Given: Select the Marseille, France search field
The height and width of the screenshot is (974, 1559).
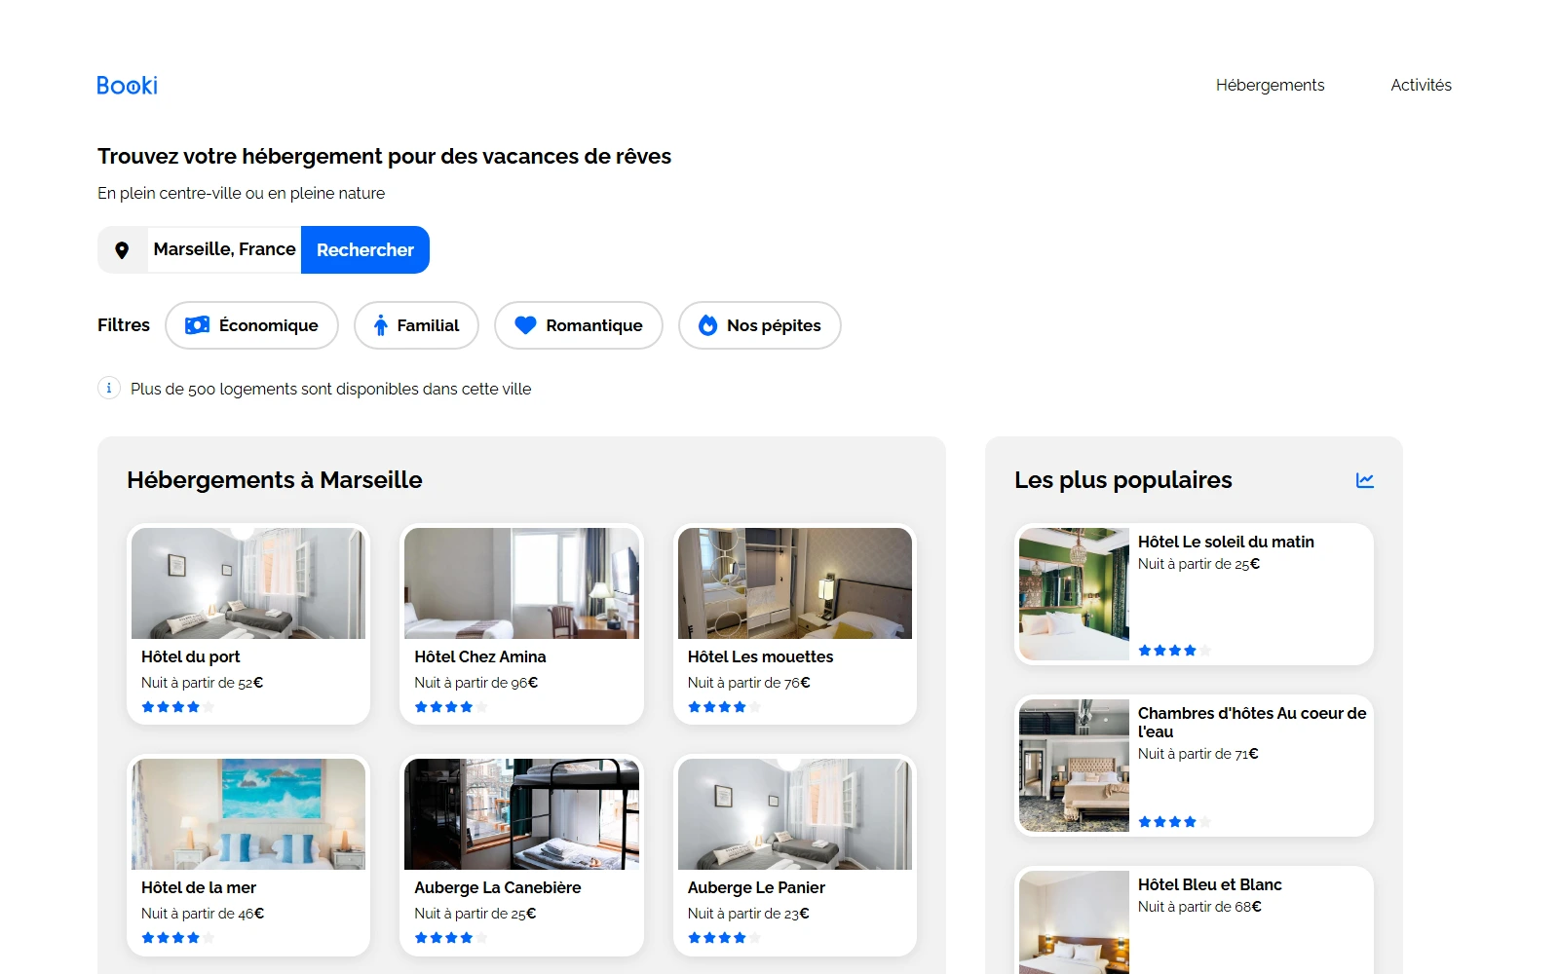Looking at the screenshot, I should click(x=224, y=250).
